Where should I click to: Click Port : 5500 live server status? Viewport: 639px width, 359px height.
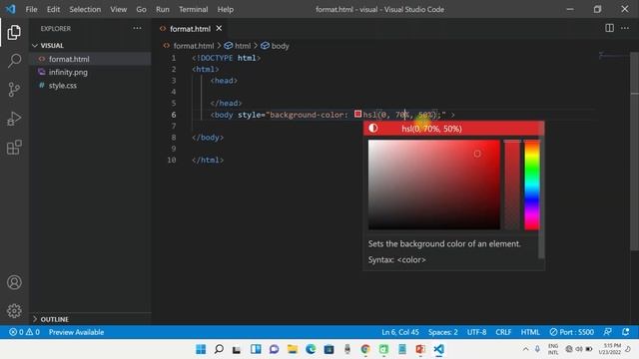pyautogui.click(x=571, y=332)
